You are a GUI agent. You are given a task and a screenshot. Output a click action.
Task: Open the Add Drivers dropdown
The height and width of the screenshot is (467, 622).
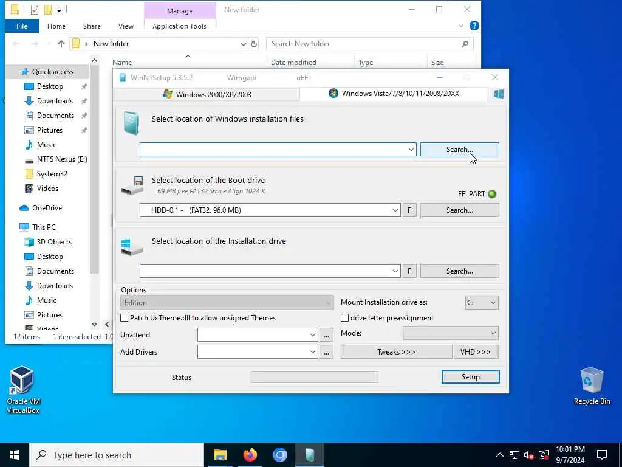click(x=313, y=352)
